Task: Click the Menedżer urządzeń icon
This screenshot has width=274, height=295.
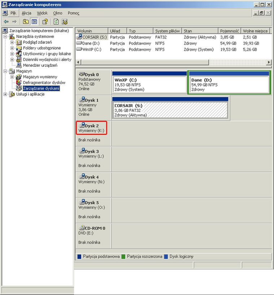Action: tap(19, 65)
